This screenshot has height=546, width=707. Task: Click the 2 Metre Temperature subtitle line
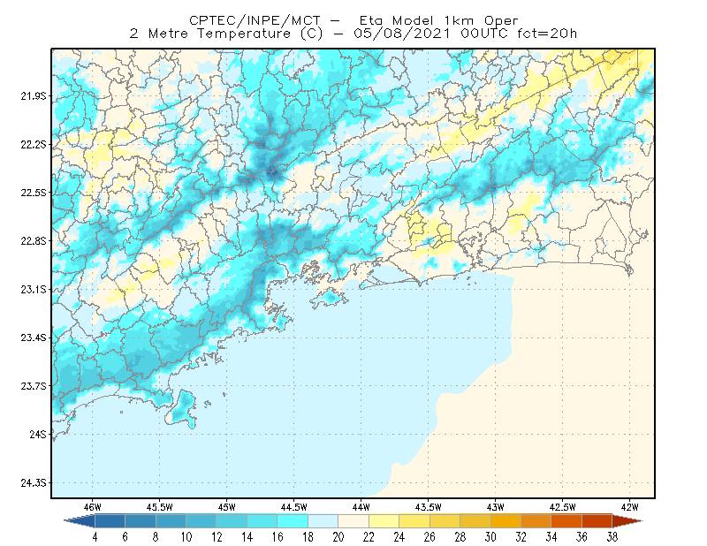point(353,34)
